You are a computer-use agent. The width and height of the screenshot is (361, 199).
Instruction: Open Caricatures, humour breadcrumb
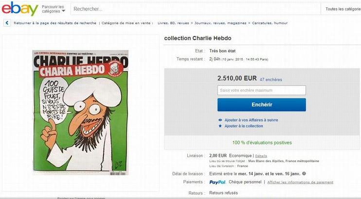[270, 23]
